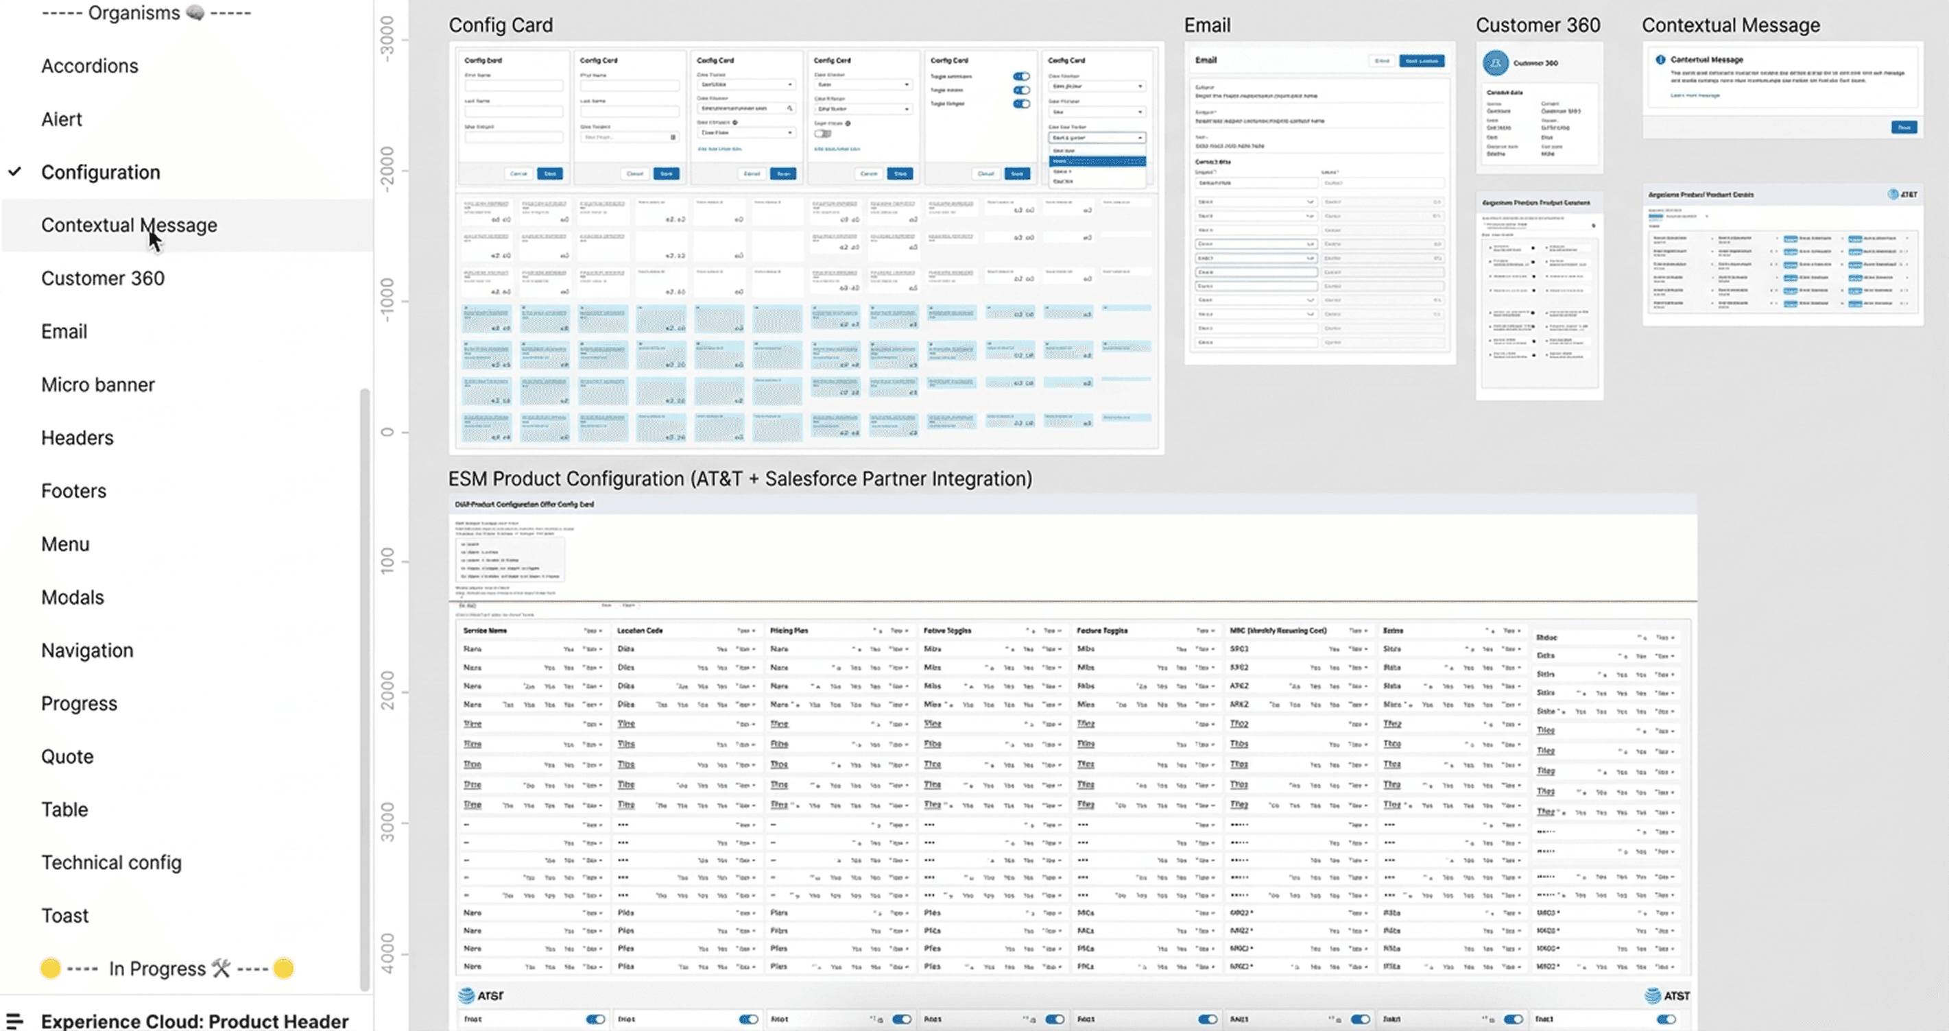Toggle the first switch in bottom ESM row
The width and height of the screenshot is (1949, 1031).
(x=595, y=1019)
